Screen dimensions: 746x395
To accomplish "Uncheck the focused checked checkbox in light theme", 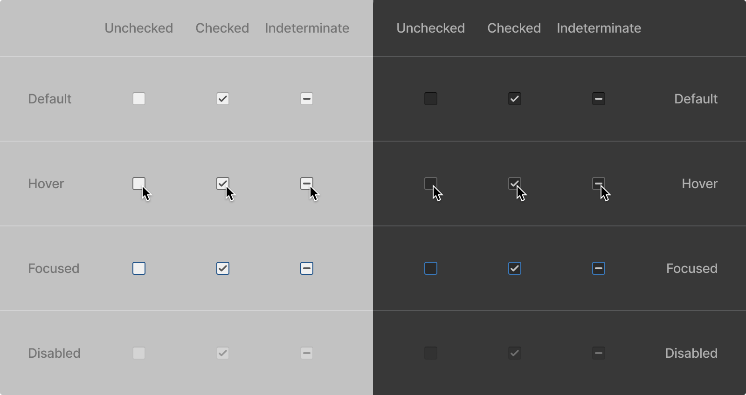I will [222, 268].
